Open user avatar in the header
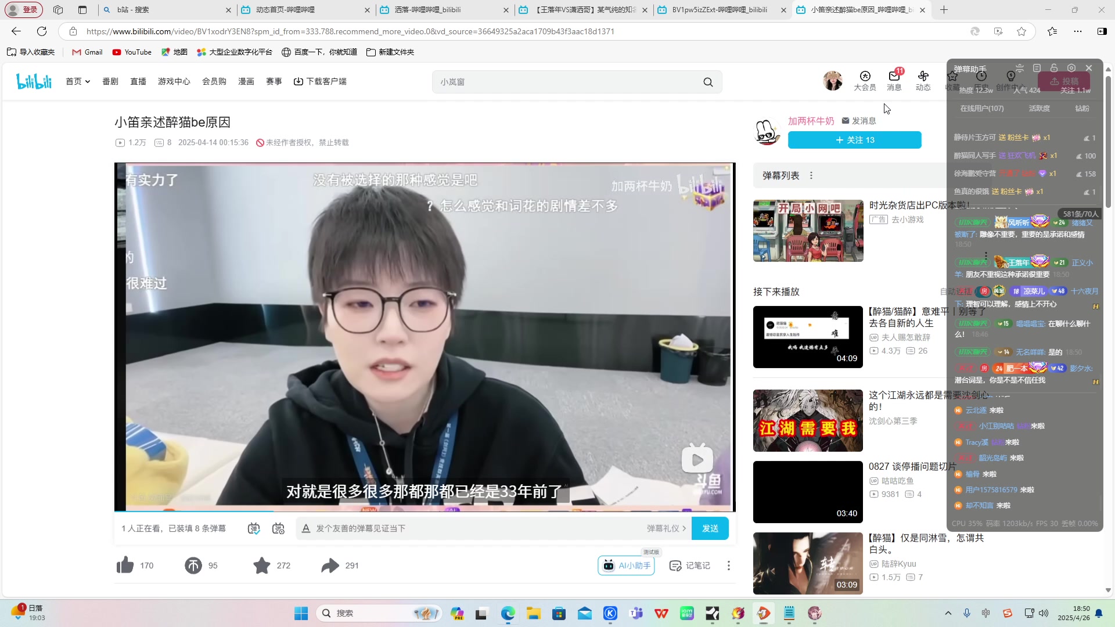1115x627 pixels. [833, 81]
